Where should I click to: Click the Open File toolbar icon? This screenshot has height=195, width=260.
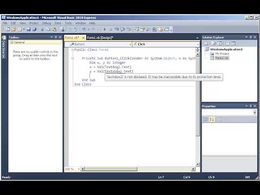click(14, 29)
